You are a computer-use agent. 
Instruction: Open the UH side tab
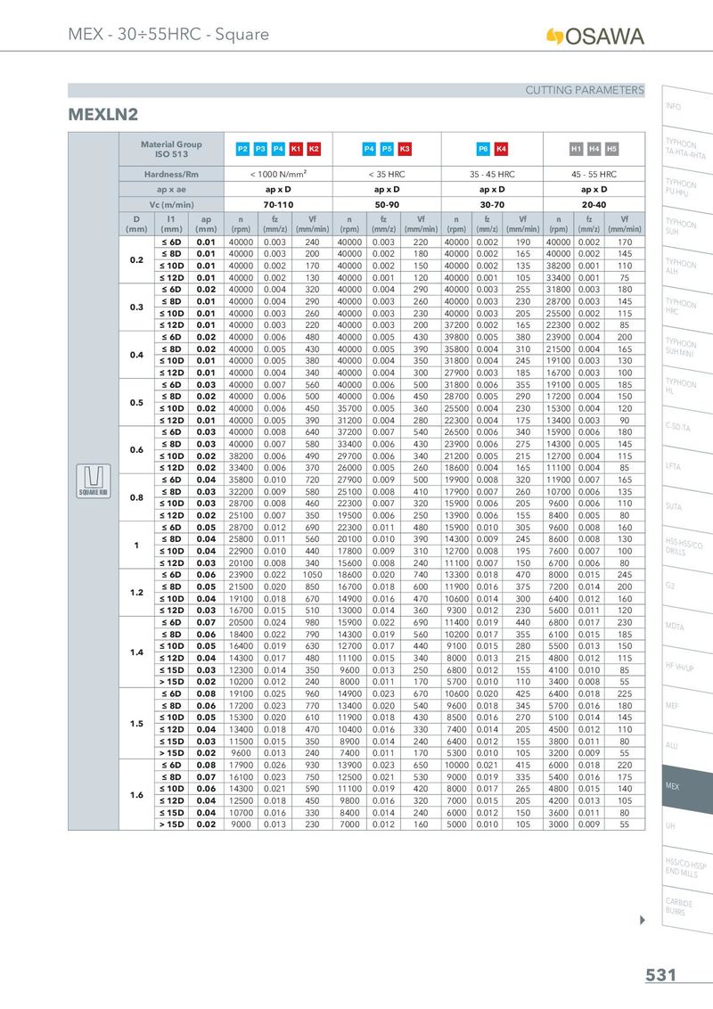point(686,826)
